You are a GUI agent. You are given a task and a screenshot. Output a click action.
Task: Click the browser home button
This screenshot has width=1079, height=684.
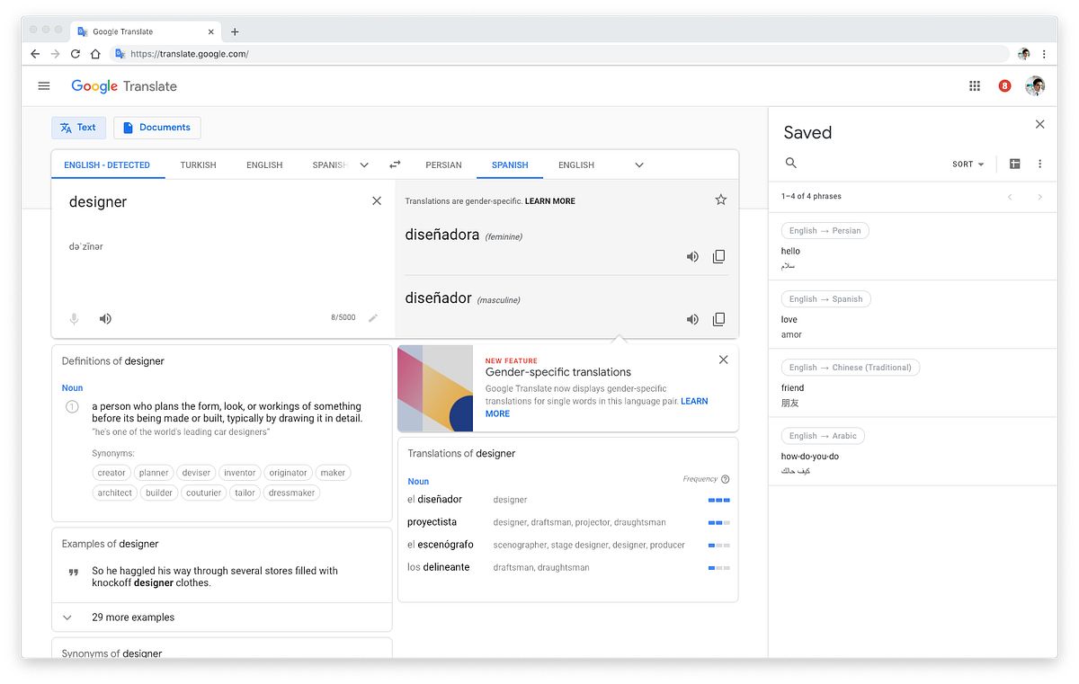[x=95, y=54]
